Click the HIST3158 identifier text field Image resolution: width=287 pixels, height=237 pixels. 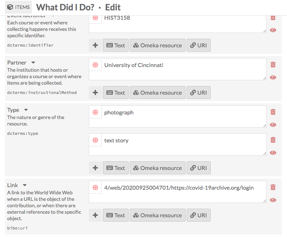183,23
